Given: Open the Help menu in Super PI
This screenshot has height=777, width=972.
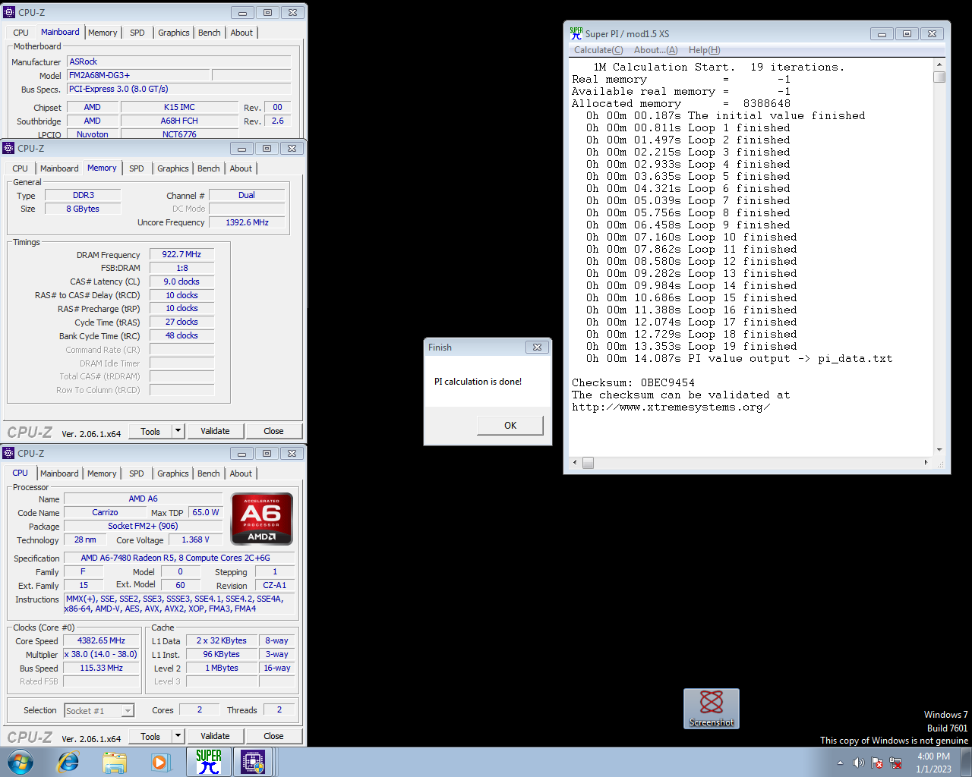Looking at the screenshot, I should tap(704, 50).
